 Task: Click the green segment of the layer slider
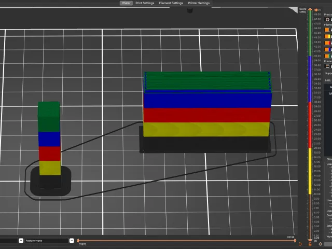click(x=310, y=33)
